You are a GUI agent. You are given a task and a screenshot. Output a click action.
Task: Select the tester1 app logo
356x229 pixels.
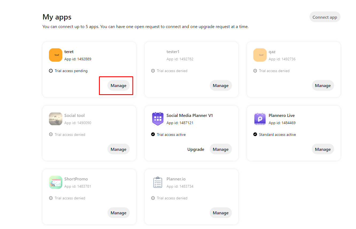click(158, 55)
